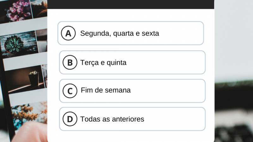Click the blurred white wall in the background
The height and width of the screenshot is (142, 253).
(234, 38)
